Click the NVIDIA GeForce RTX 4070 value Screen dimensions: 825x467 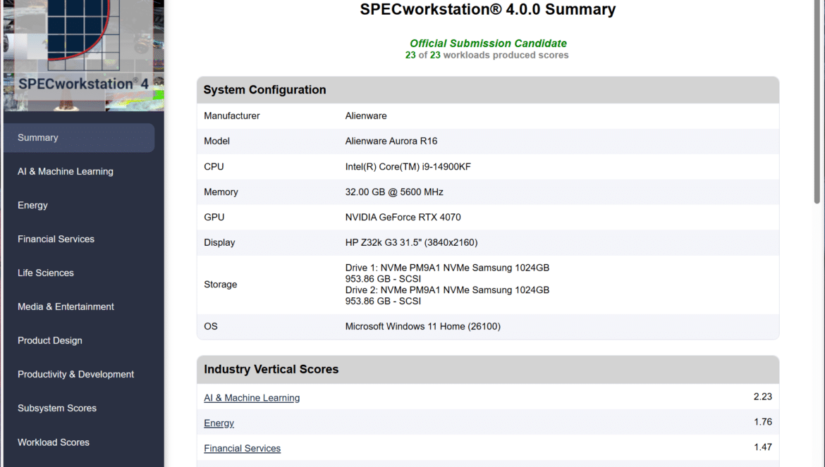403,217
